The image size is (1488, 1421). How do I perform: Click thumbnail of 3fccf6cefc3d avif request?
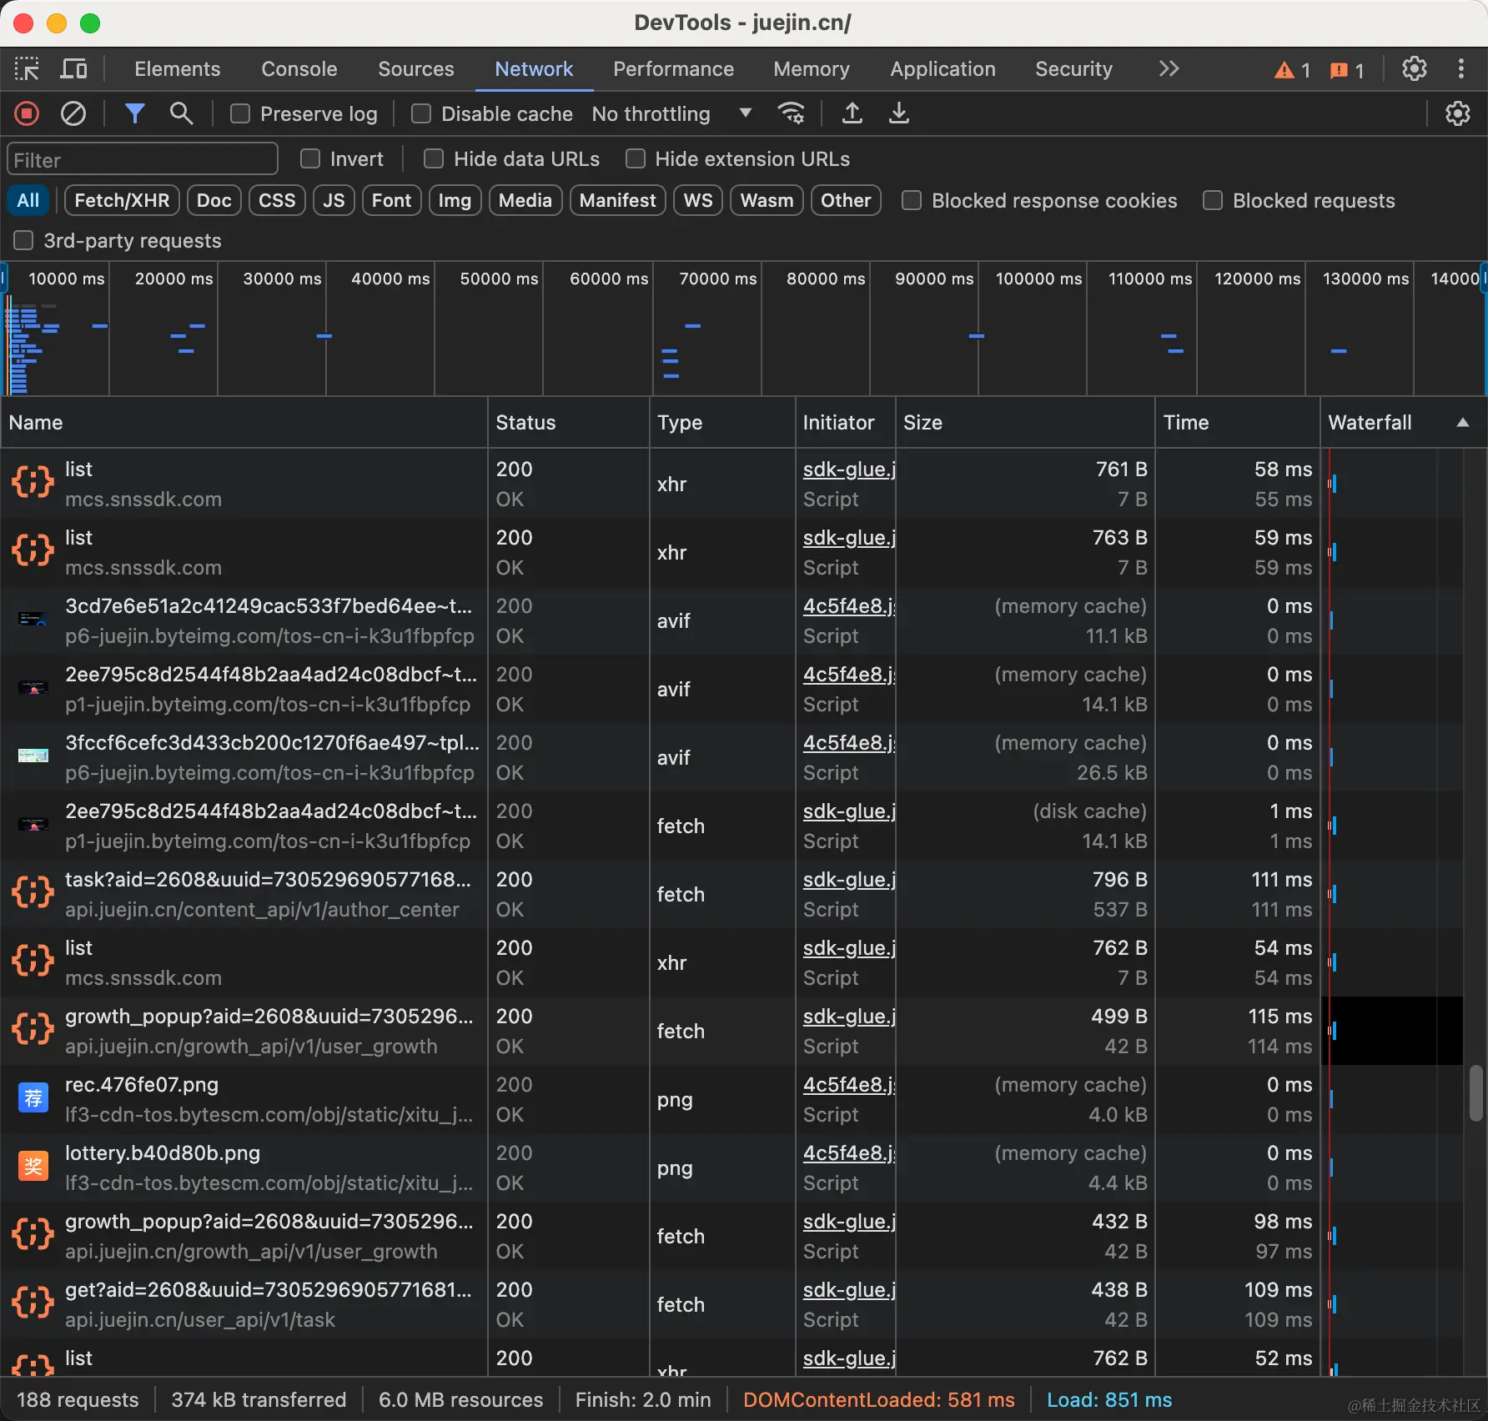[33, 757]
